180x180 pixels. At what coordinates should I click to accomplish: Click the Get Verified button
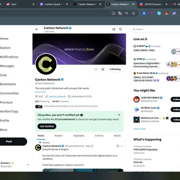[47, 126]
